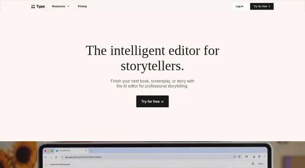Close the Liminal Point browser tab
This screenshot has width=305, height=168.
coord(86,151)
